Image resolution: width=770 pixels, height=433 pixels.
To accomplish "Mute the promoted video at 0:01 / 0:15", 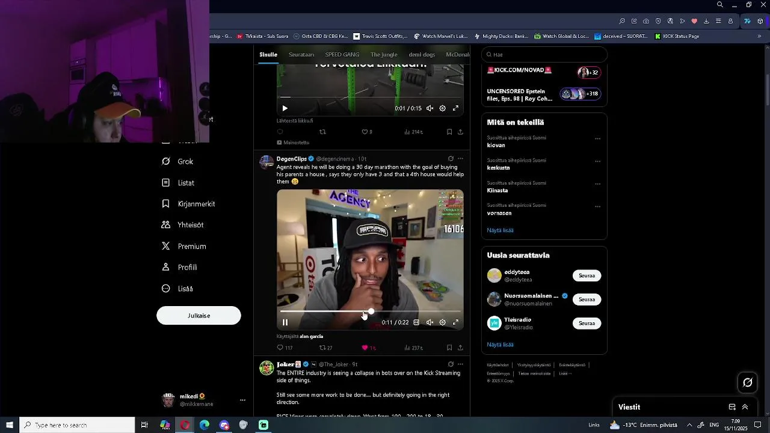I will pyautogui.click(x=430, y=108).
